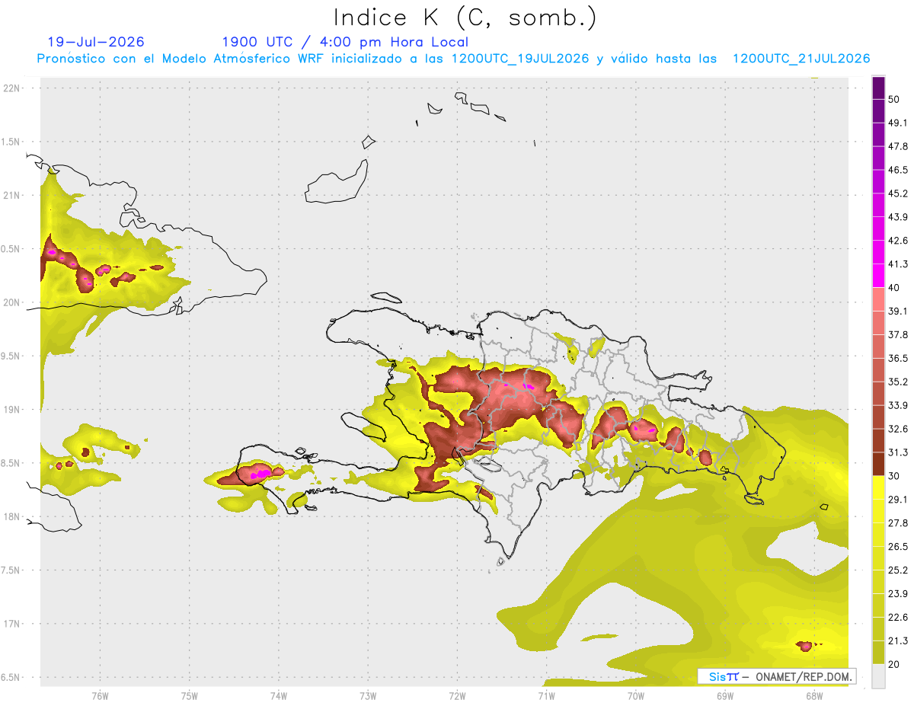Viewport: 914px width, 706px height.
Task: Click the '69W' longitude label
Action: click(x=725, y=696)
